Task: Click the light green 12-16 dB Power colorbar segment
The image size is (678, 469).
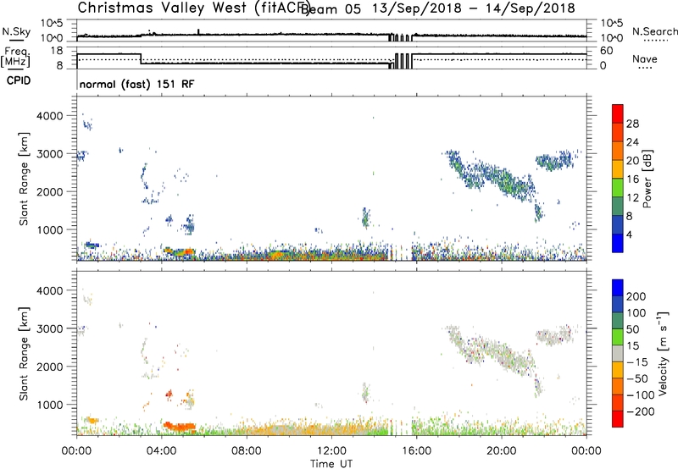Action: click(618, 188)
